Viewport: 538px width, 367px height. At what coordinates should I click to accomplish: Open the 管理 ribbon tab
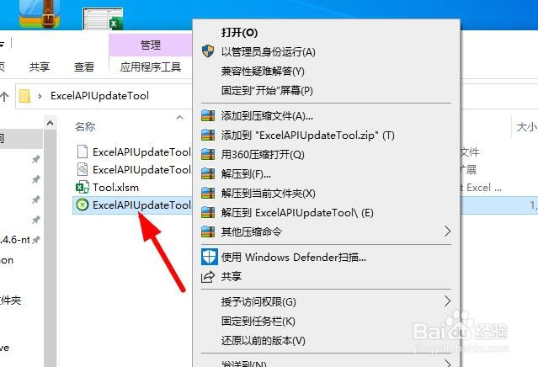pyautogui.click(x=150, y=45)
